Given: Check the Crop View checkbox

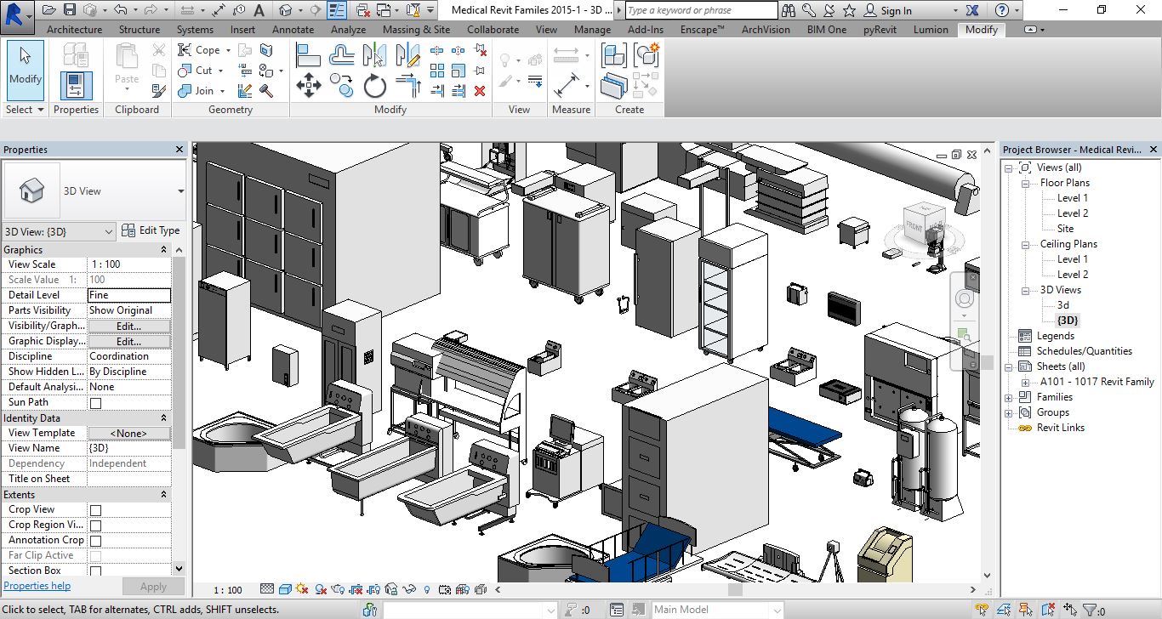Looking at the screenshot, I should click(95, 510).
